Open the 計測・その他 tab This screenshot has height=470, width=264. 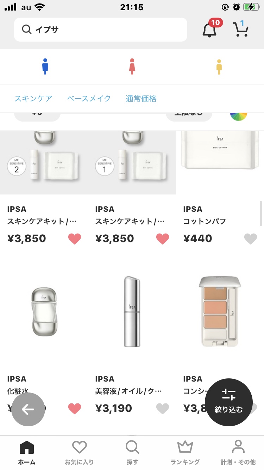coord(238,452)
